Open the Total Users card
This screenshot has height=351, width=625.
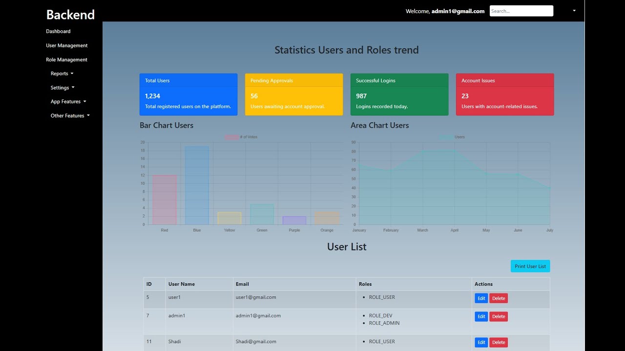(x=188, y=95)
